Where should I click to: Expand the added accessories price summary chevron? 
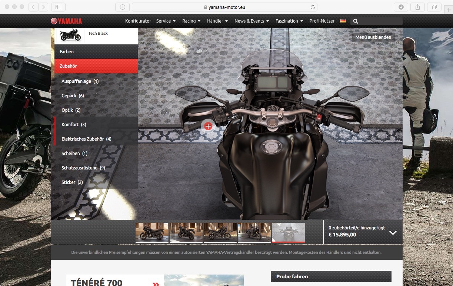[393, 233]
